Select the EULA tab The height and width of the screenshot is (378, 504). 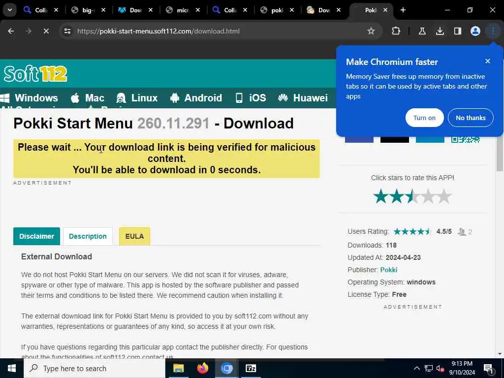[x=134, y=236]
